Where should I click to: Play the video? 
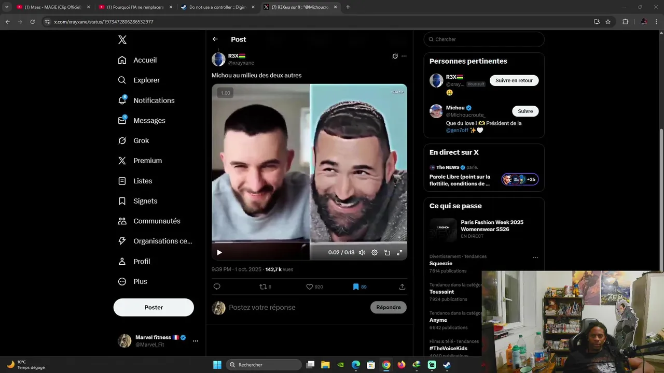point(219,252)
